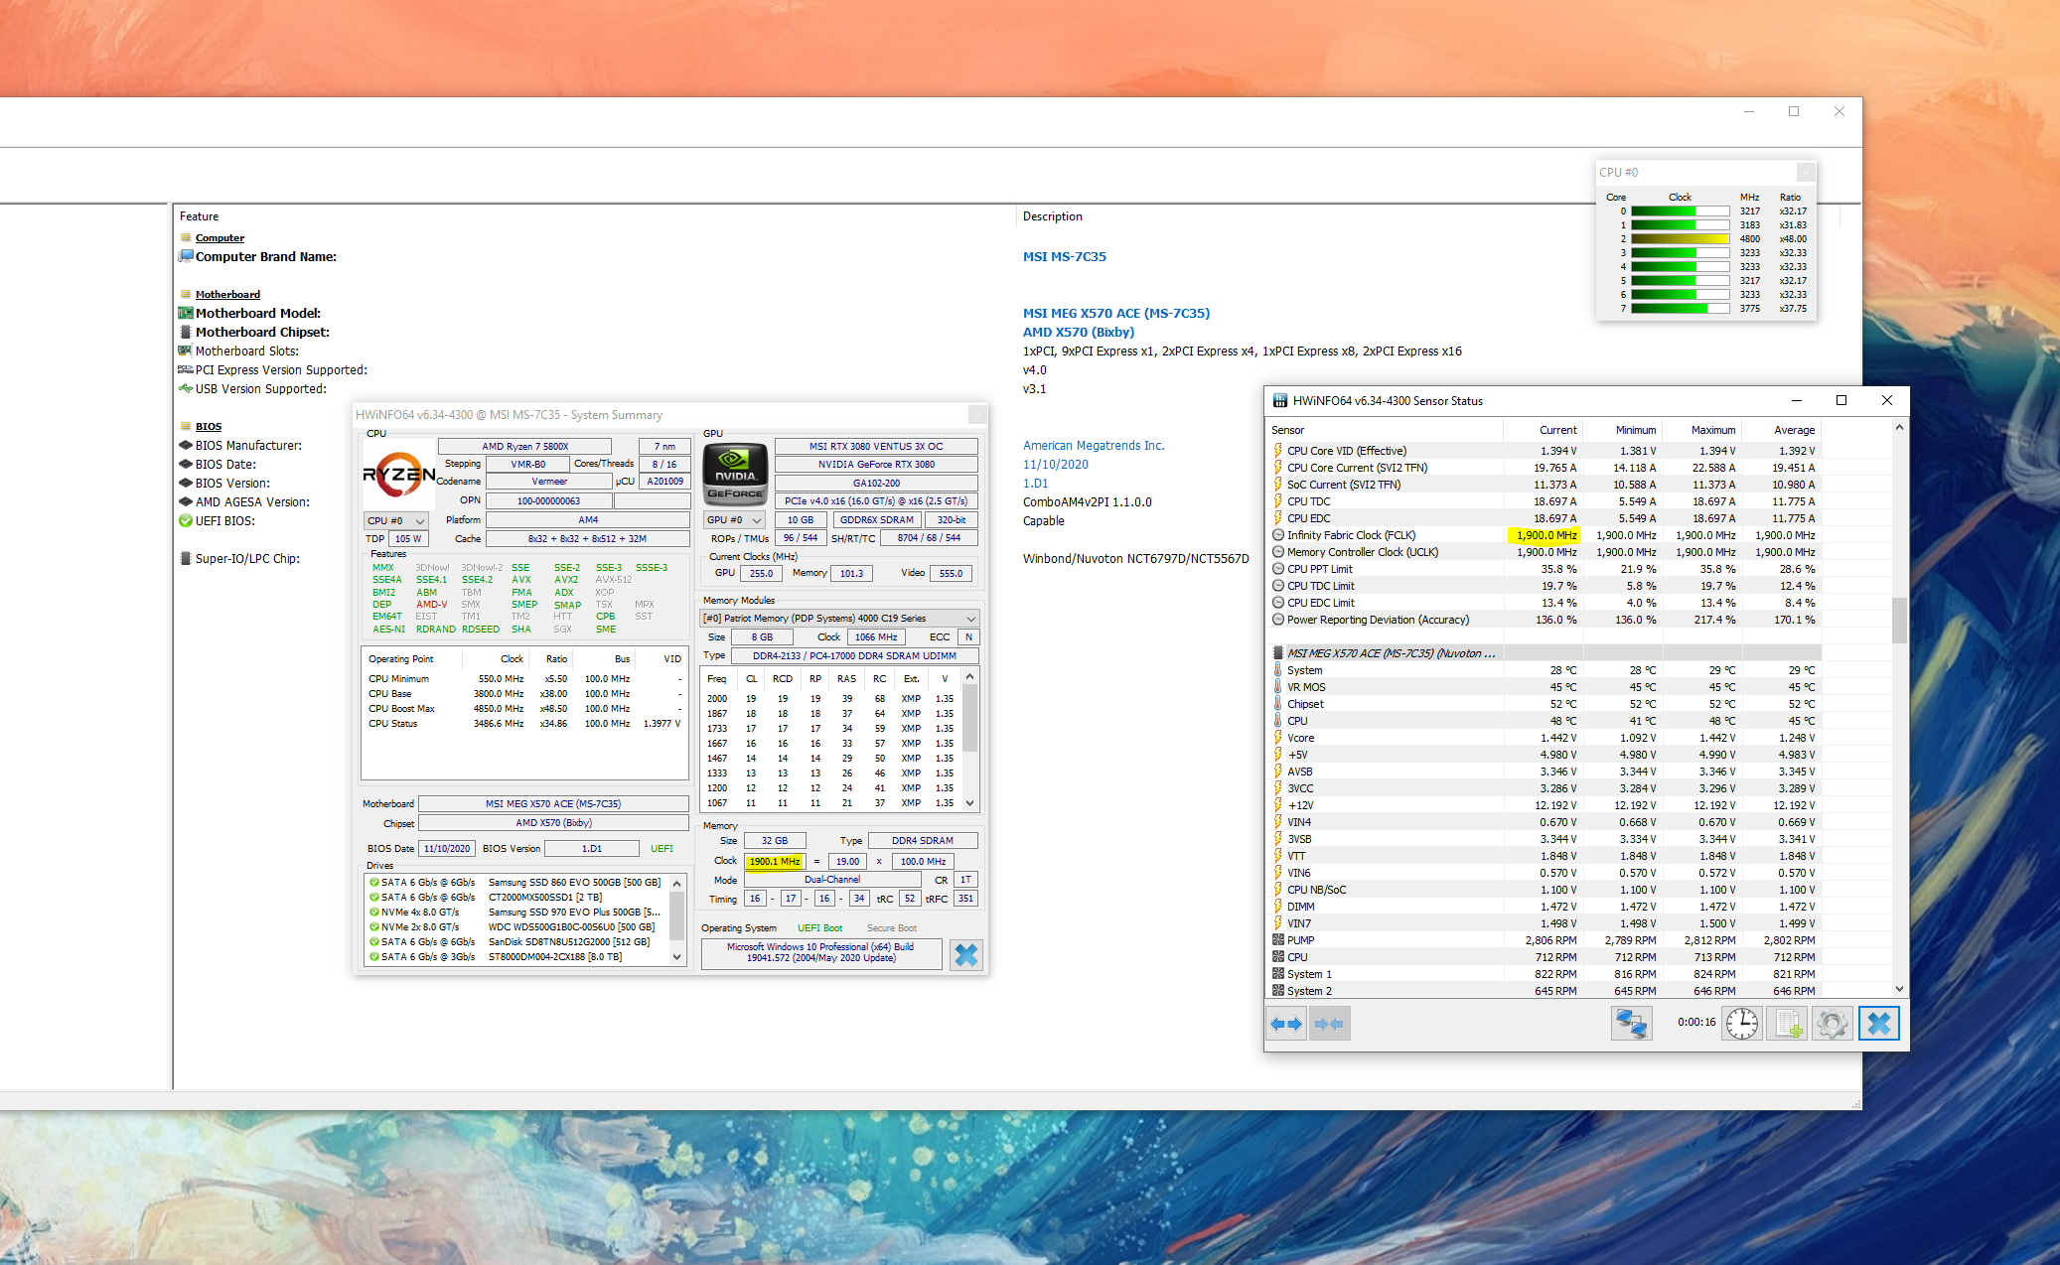Open the GPU #0 selector dropdown

tap(734, 519)
